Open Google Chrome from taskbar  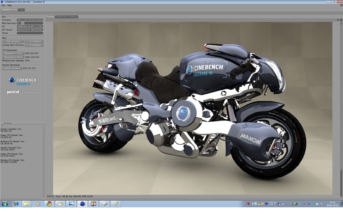(49, 204)
